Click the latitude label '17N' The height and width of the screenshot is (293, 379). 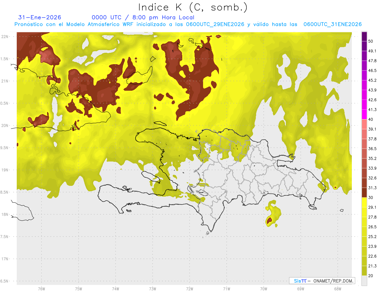(x=4, y=259)
